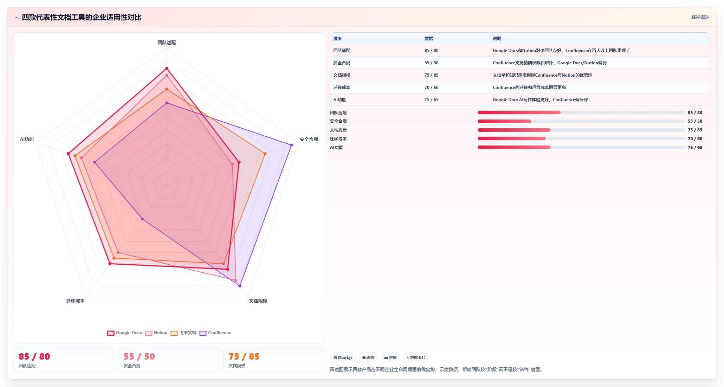This screenshot has width=724, height=387.
Task: Click the 数据卡片 tag chip
Action: pyautogui.click(x=416, y=357)
